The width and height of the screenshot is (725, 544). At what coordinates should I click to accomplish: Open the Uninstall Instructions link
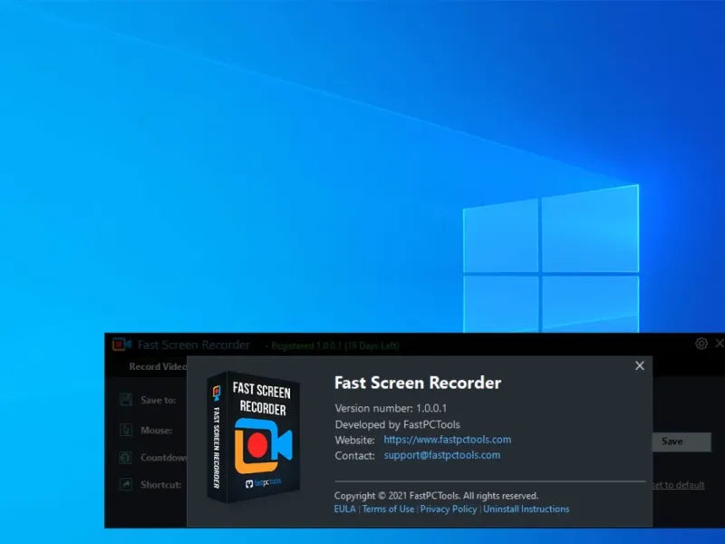[x=527, y=509]
